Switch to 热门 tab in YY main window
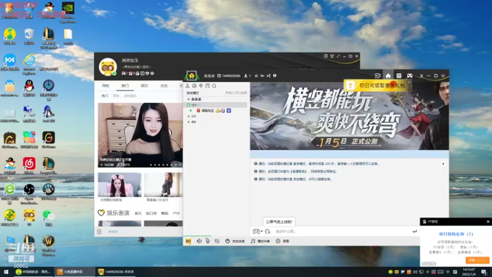 [125, 86]
